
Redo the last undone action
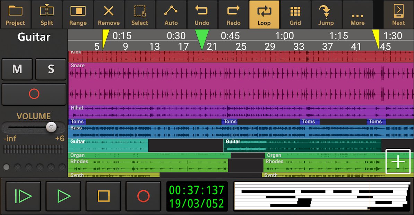(233, 14)
